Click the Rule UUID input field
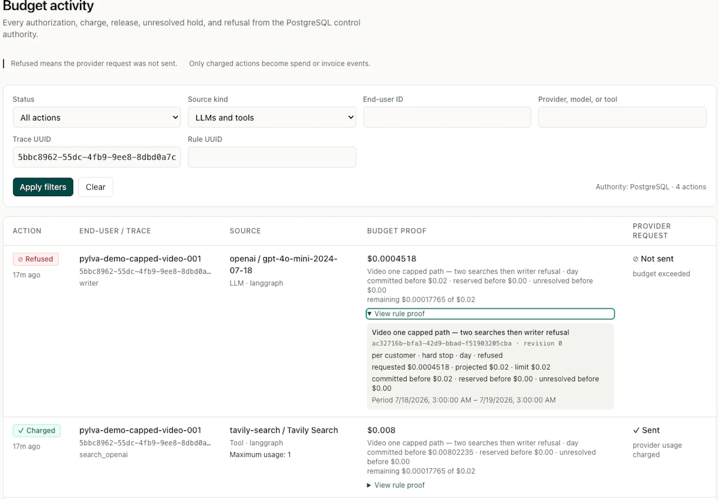This screenshot has height=500, width=719. click(x=272, y=157)
